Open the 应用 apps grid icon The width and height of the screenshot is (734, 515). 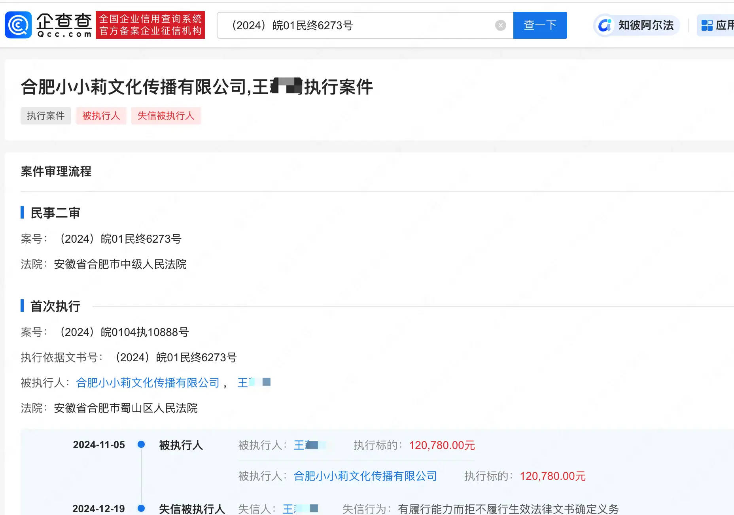pyautogui.click(x=707, y=25)
